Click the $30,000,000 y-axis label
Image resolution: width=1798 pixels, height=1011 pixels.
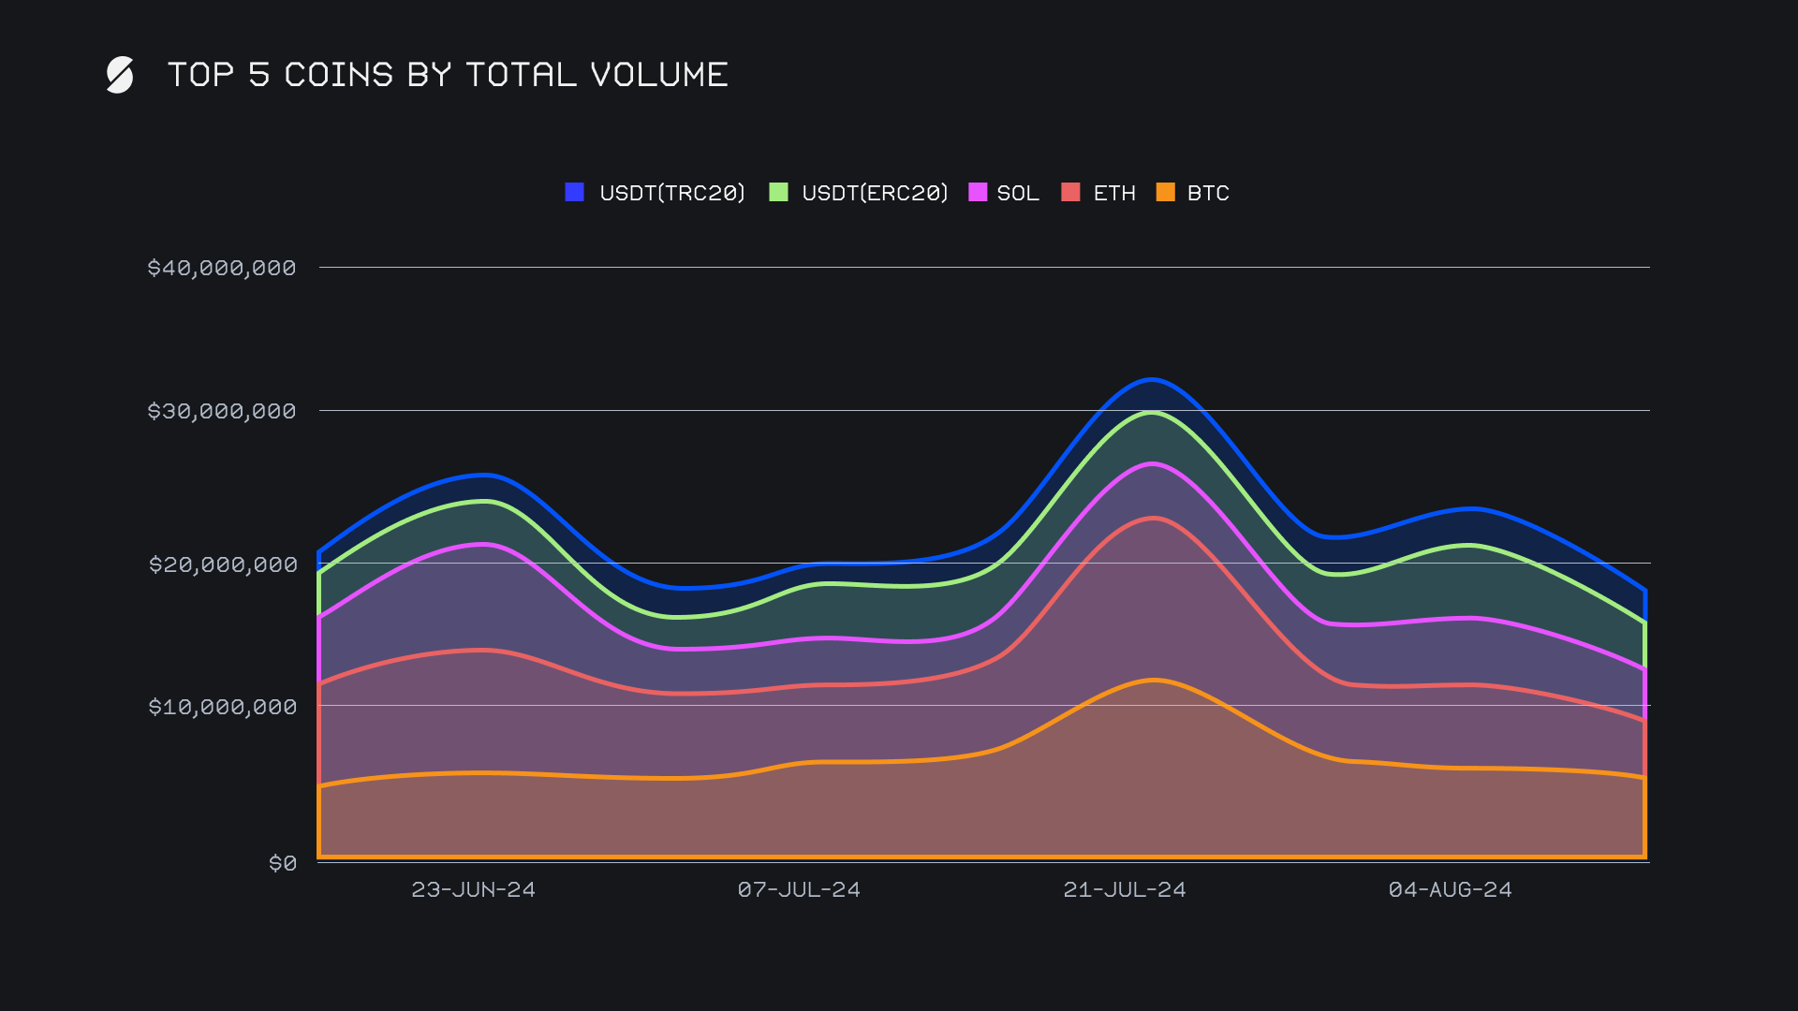coord(222,411)
